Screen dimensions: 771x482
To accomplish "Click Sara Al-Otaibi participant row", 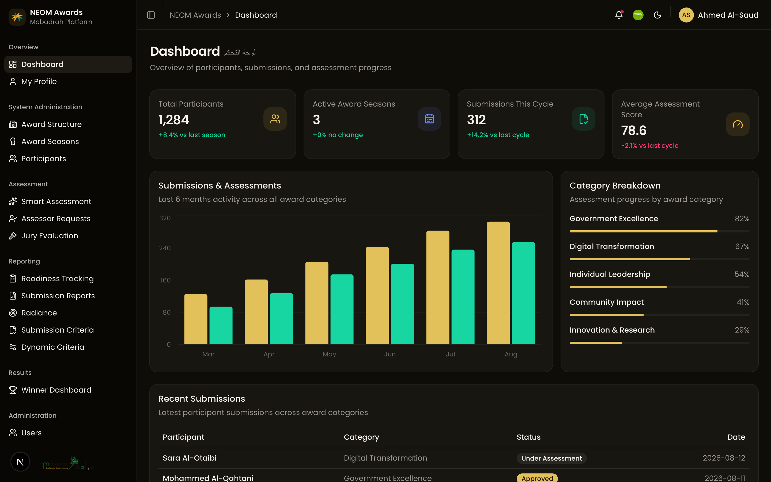I will (x=454, y=458).
